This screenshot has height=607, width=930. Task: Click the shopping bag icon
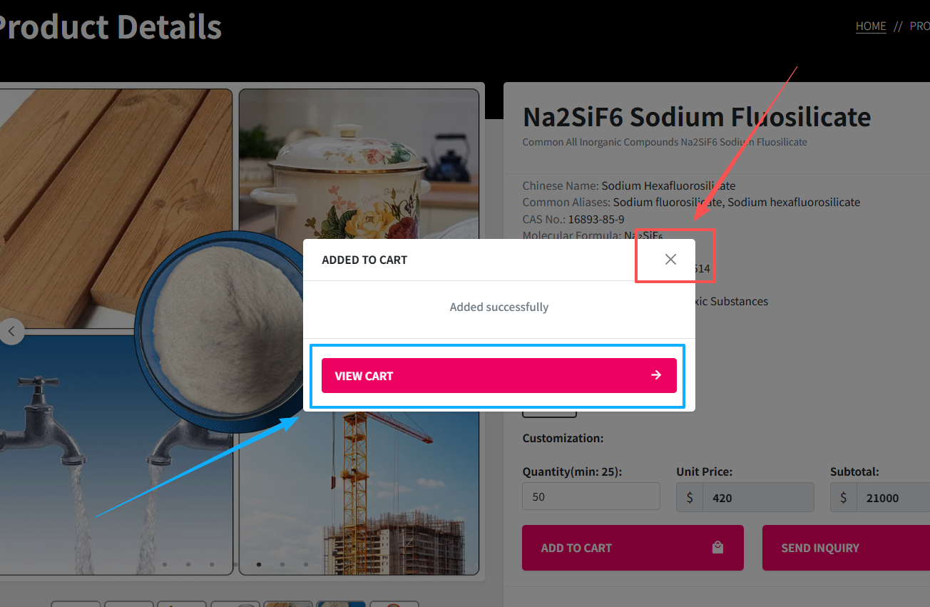[717, 548]
